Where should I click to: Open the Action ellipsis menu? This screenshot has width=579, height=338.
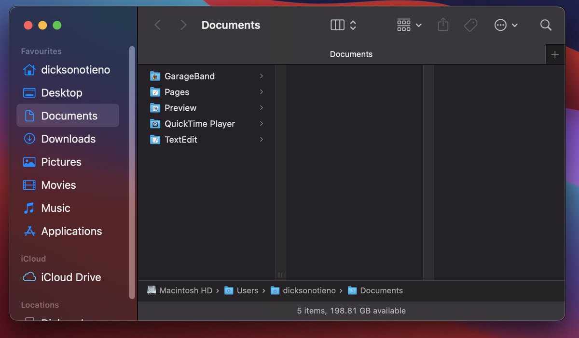coord(506,25)
